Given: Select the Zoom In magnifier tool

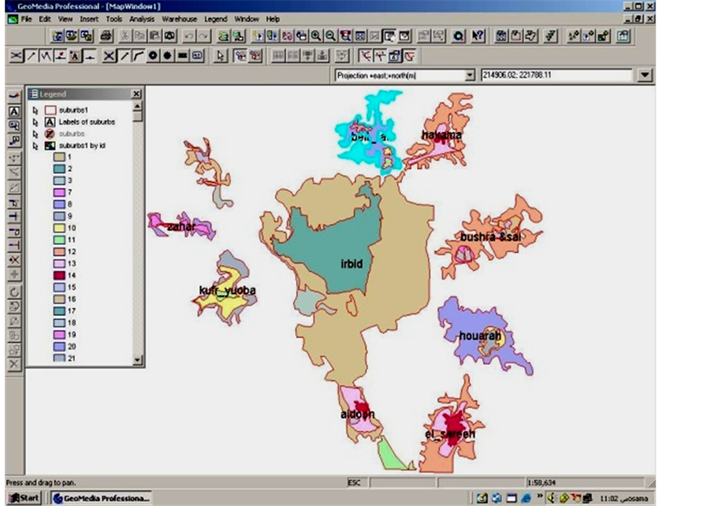Looking at the screenshot, I should 316,35.
